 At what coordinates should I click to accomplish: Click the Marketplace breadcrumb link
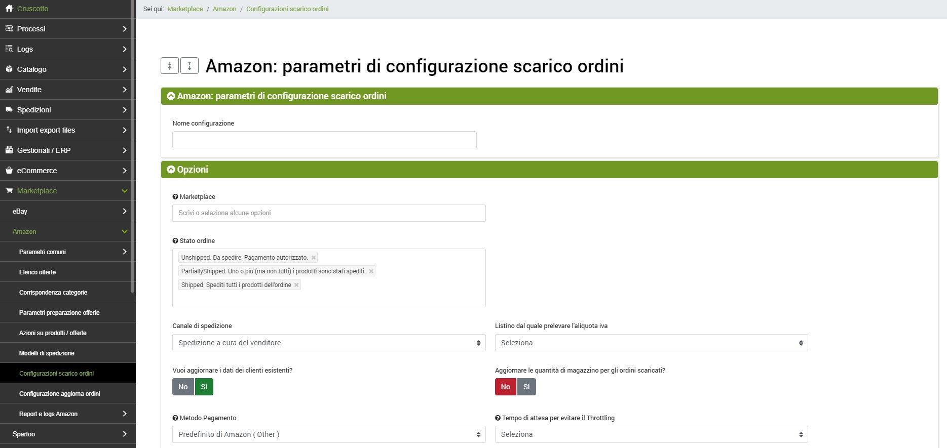[x=185, y=9]
